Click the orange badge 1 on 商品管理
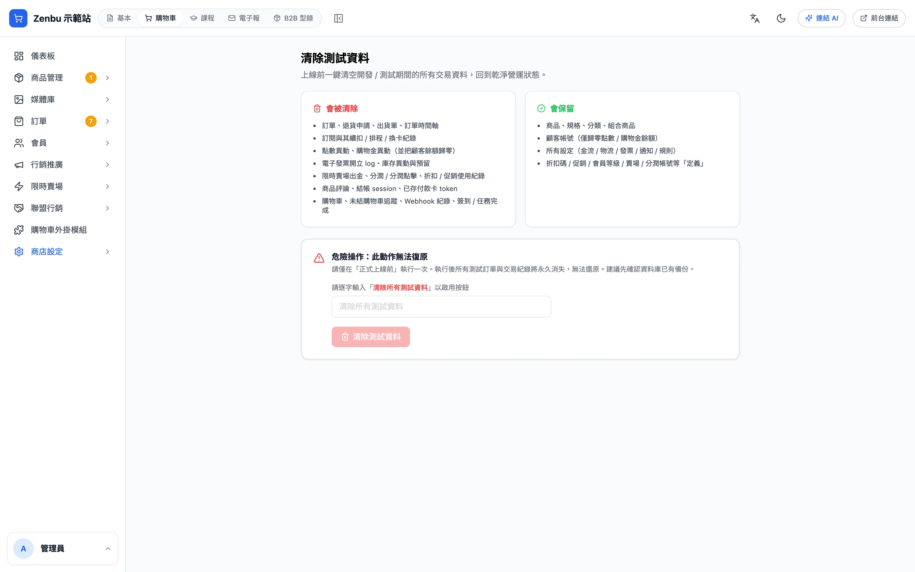Image resolution: width=915 pixels, height=572 pixels. [91, 78]
